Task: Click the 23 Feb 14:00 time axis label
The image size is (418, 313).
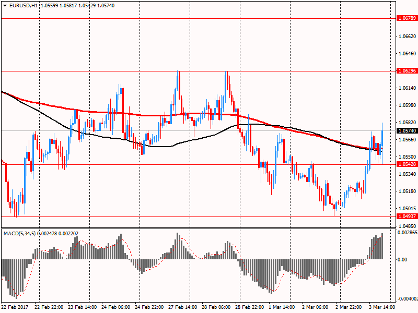Action: 83,307
